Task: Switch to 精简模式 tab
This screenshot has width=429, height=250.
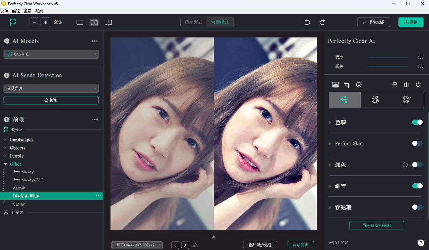Action: pos(194,22)
